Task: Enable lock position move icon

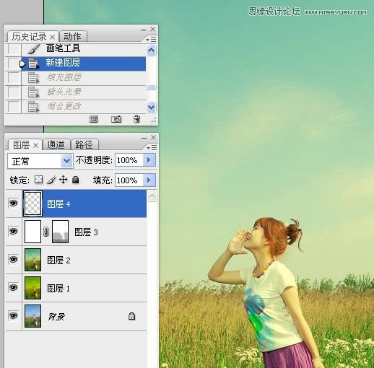Action: point(63,180)
